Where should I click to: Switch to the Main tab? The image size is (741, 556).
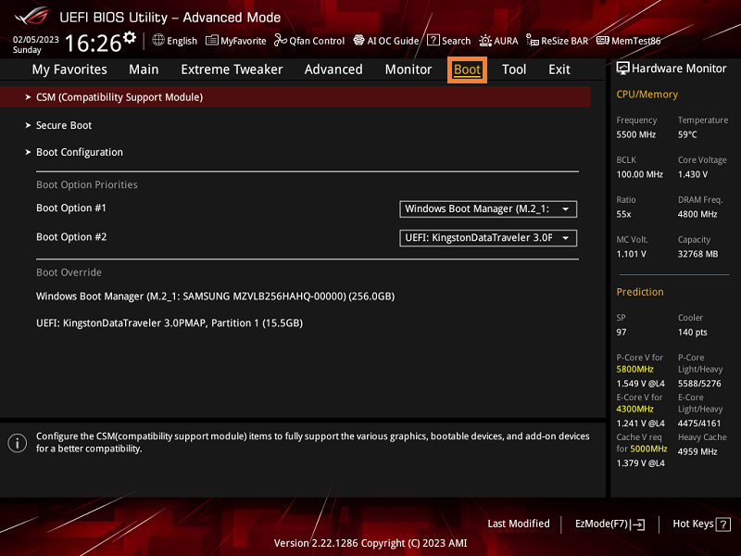coord(144,69)
